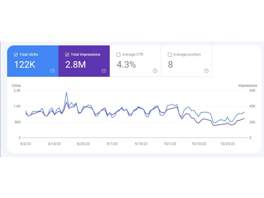Viewport: 264px width, 198px height.
Task: Click the Total impressions label
Action: (85, 54)
